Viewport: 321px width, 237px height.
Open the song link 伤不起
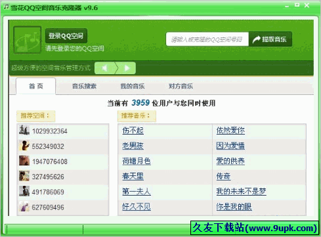point(133,131)
